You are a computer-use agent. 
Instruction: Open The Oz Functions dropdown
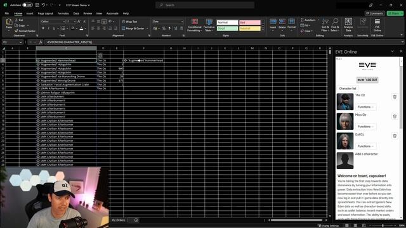pyautogui.click(x=365, y=107)
